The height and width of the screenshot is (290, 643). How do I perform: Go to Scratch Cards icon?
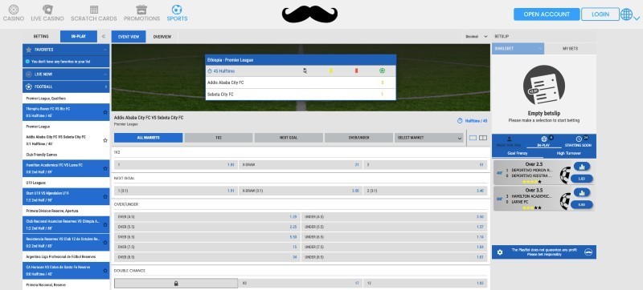click(94, 10)
